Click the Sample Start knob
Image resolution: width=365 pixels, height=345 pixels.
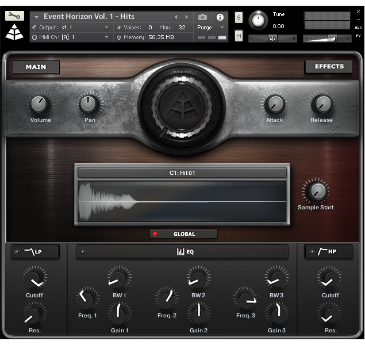[x=317, y=191]
